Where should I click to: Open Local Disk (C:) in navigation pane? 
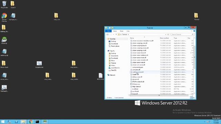114,68
